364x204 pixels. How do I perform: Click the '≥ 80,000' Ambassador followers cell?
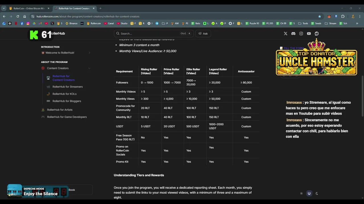pos(246,82)
